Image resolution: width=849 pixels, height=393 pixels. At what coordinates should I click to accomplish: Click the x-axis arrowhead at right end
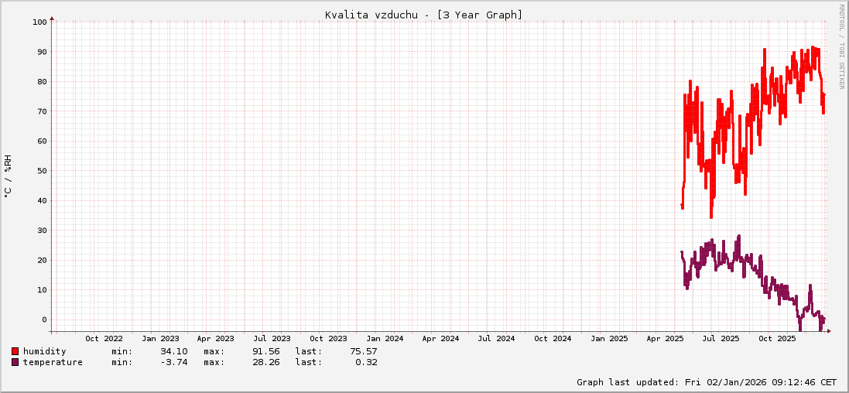(829, 331)
